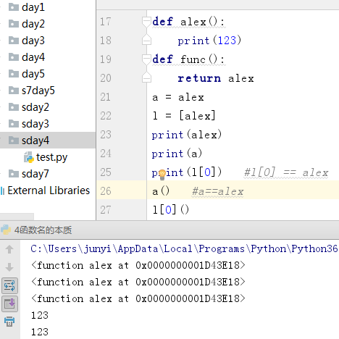Image resolution: width=339 pixels, height=339 pixels.
Task: Click line number 26 in gutter
Action: click(106, 191)
